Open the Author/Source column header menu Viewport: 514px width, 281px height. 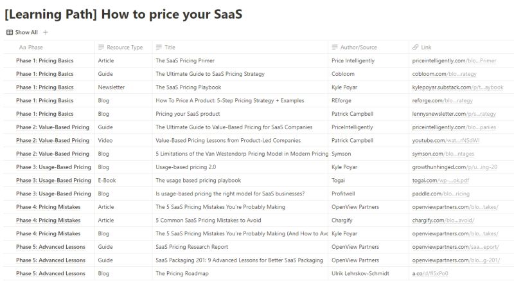pyautogui.click(x=368, y=47)
